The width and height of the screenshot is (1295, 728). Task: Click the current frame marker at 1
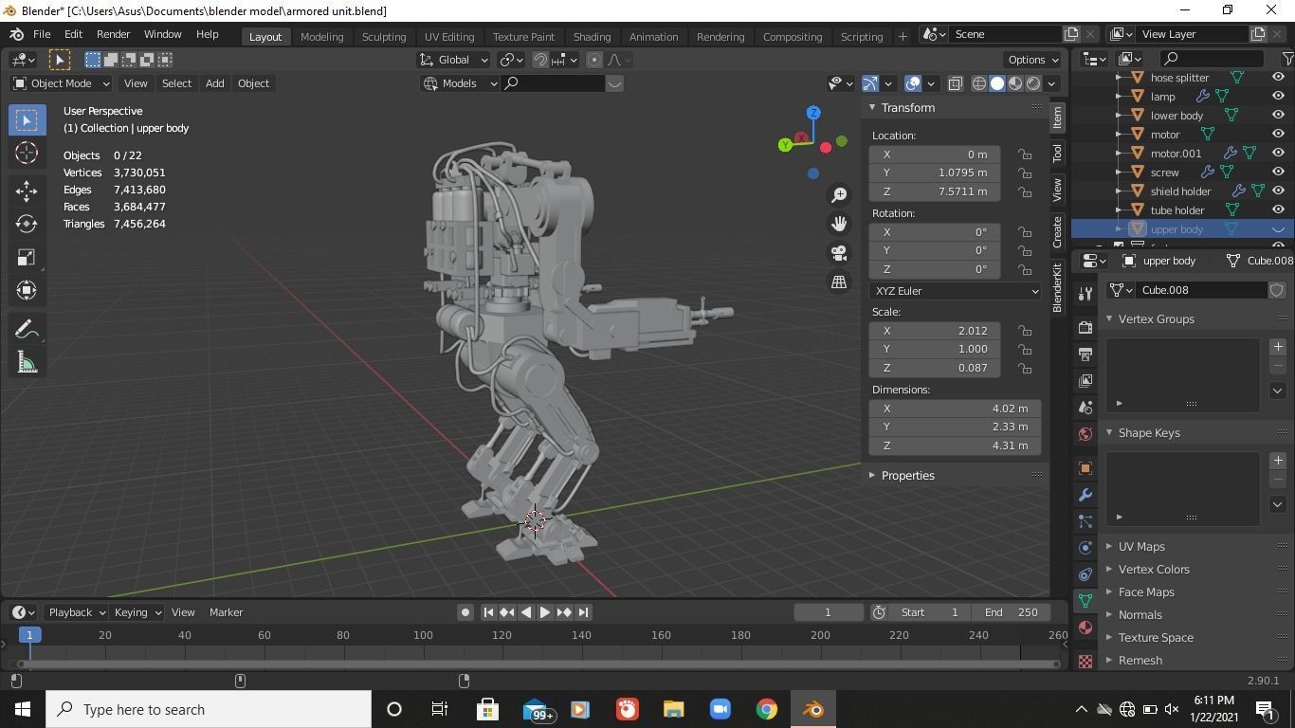29,635
